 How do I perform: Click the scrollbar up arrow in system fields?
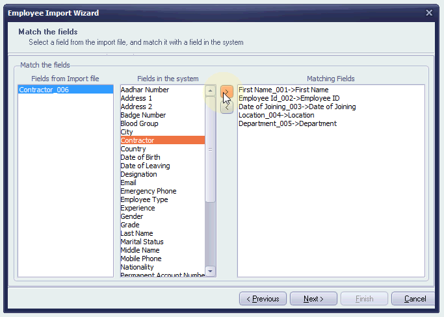(x=210, y=91)
